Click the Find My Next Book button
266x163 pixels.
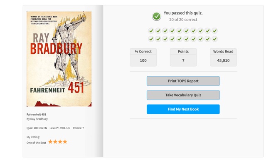click(183, 109)
